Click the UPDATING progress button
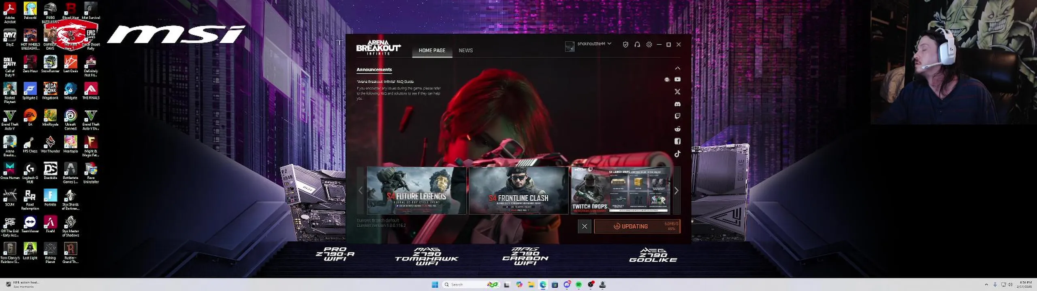1037x291 pixels. pos(637,226)
